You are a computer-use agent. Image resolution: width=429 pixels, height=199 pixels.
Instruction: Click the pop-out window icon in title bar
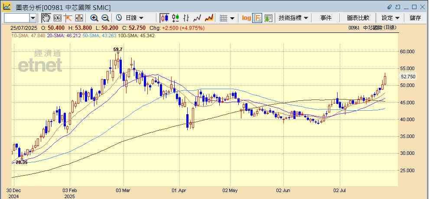(x=398, y=7)
